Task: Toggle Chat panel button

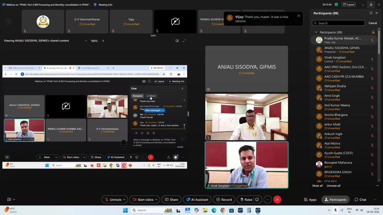Action: pyautogui.click(x=360, y=200)
